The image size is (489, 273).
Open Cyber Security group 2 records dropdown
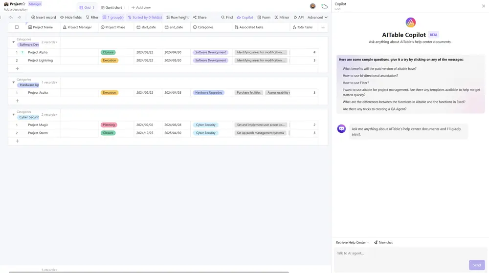(49, 115)
